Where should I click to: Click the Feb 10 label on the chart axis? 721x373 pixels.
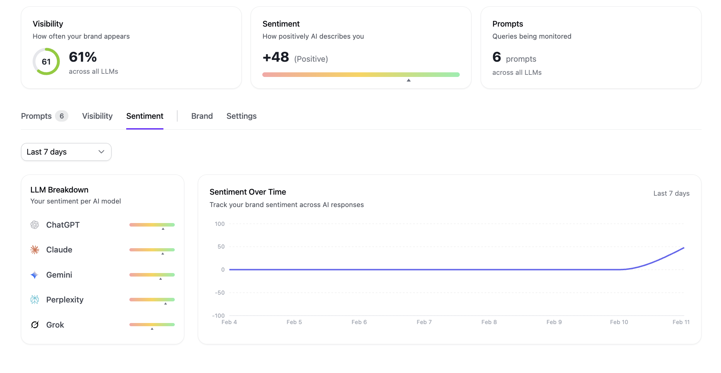[619, 322]
